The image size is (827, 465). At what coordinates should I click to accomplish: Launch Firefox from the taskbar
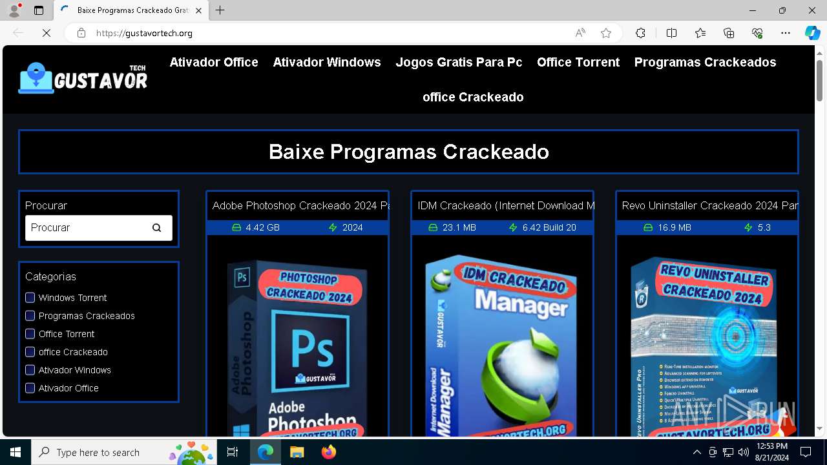(328, 452)
